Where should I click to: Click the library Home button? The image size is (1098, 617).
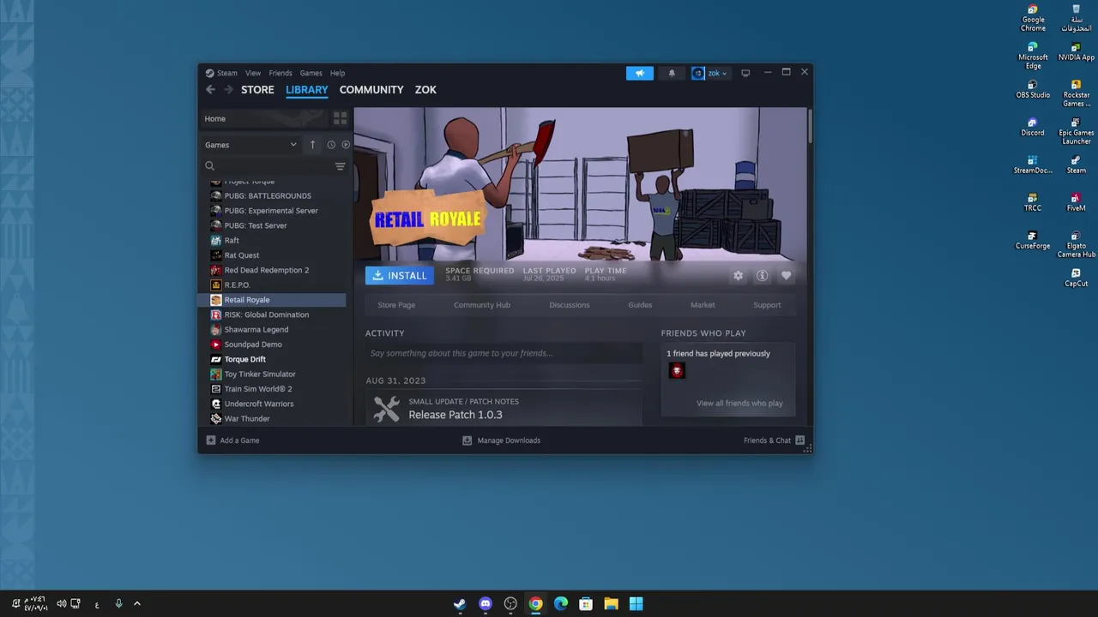[x=265, y=118]
